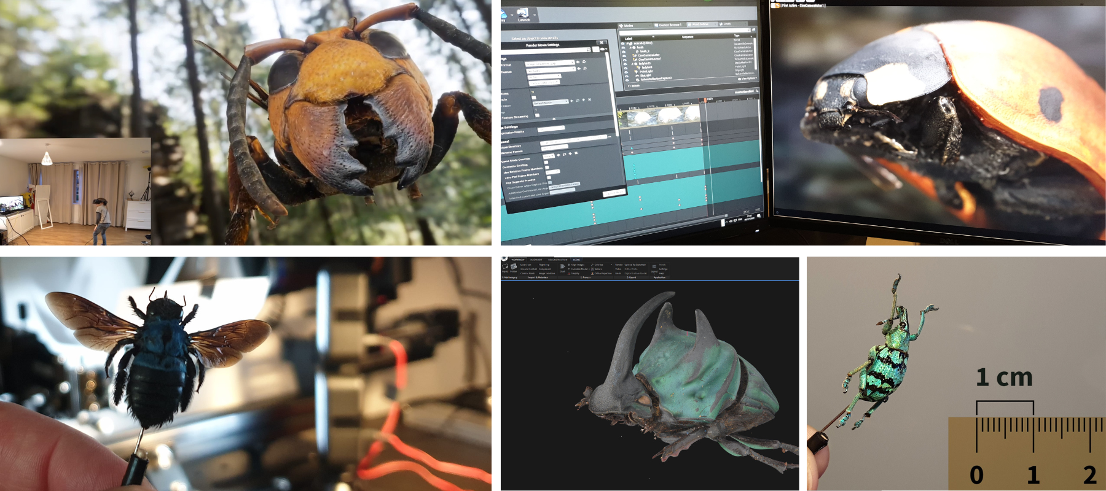Image resolution: width=1106 pixels, height=491 pixels.
Task: Click the Launch icon in Unreal toolbar
Action: click(x=523, y=13)
